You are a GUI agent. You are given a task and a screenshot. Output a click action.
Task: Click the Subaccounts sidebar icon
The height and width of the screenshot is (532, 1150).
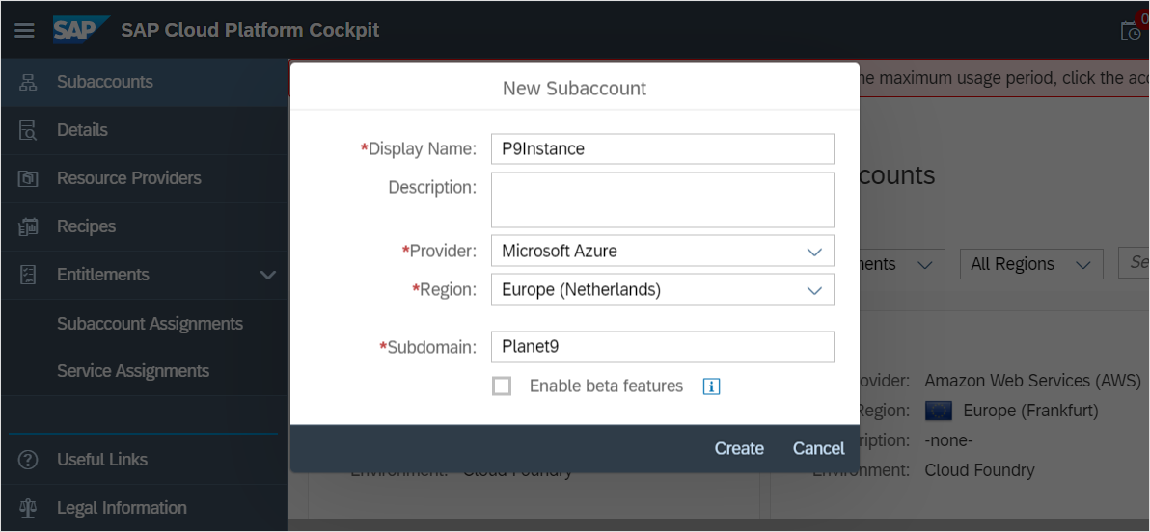28,82
